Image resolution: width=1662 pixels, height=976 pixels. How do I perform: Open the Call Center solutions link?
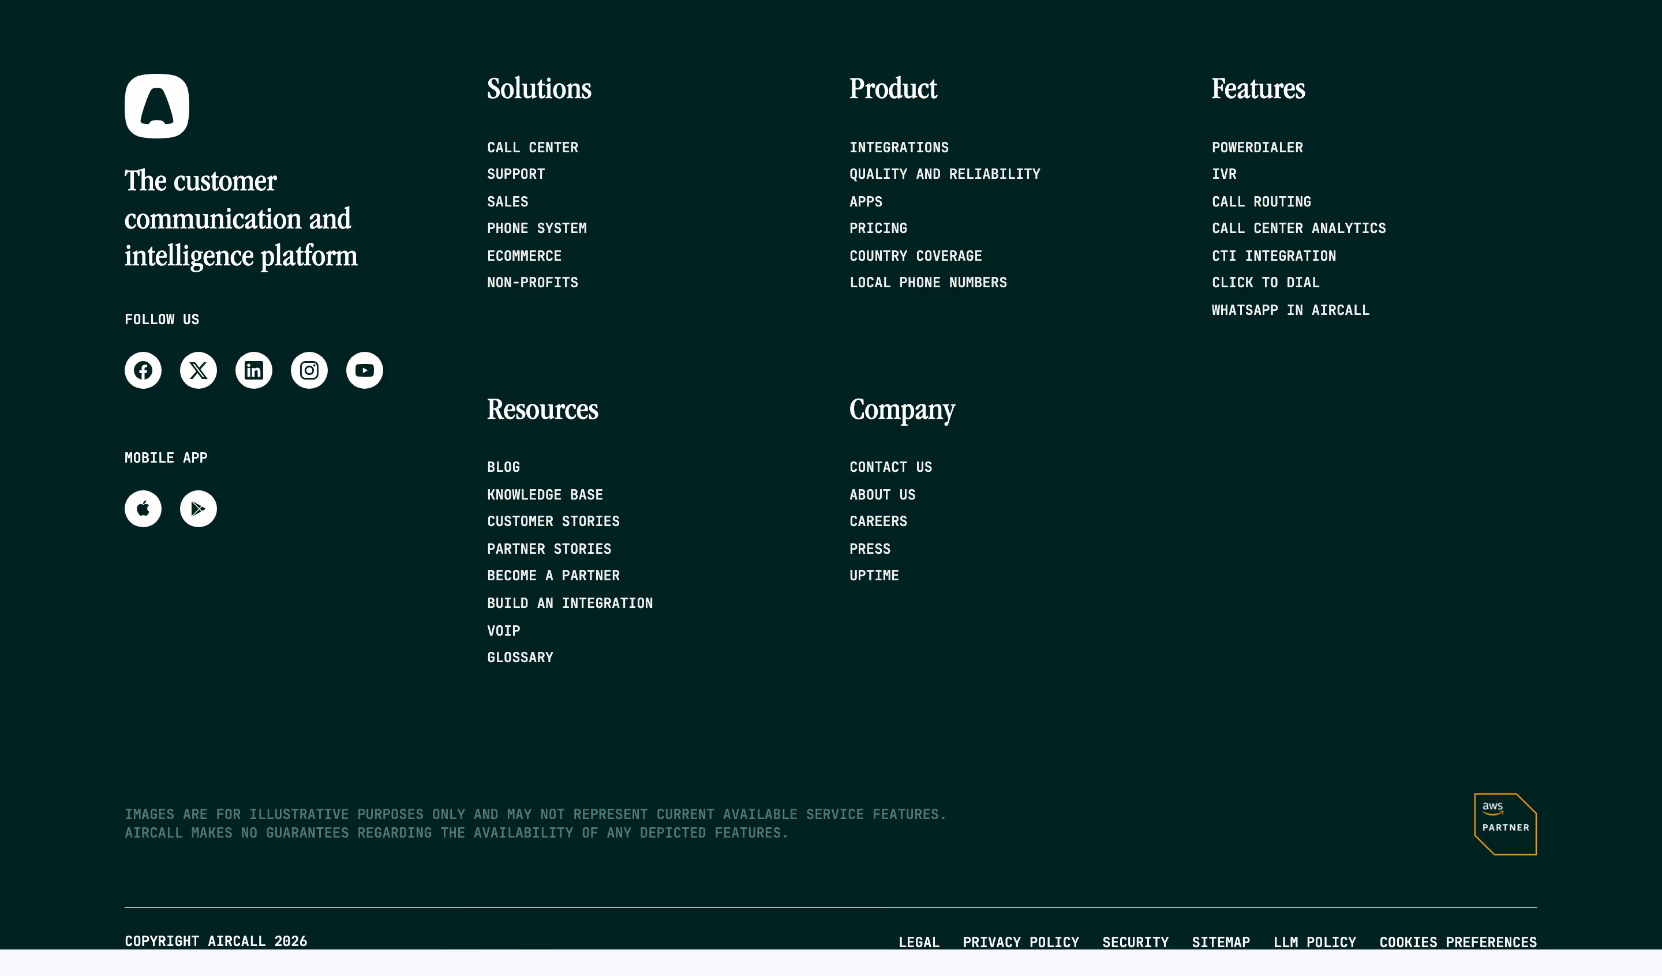(x=533, y=148)
